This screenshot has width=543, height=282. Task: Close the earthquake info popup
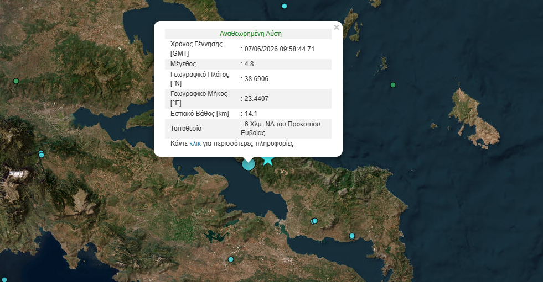pos(336,27)
